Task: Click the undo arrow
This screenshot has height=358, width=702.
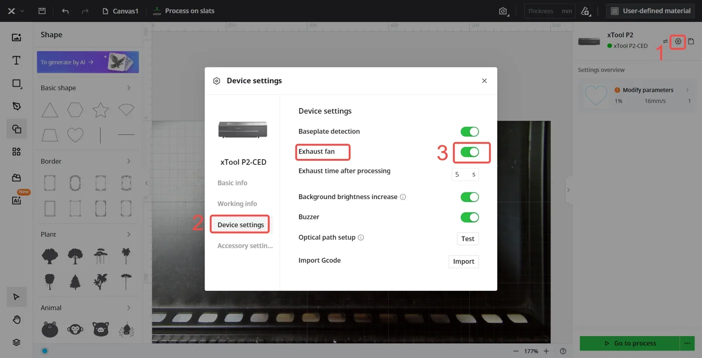Action: [65, 11]
